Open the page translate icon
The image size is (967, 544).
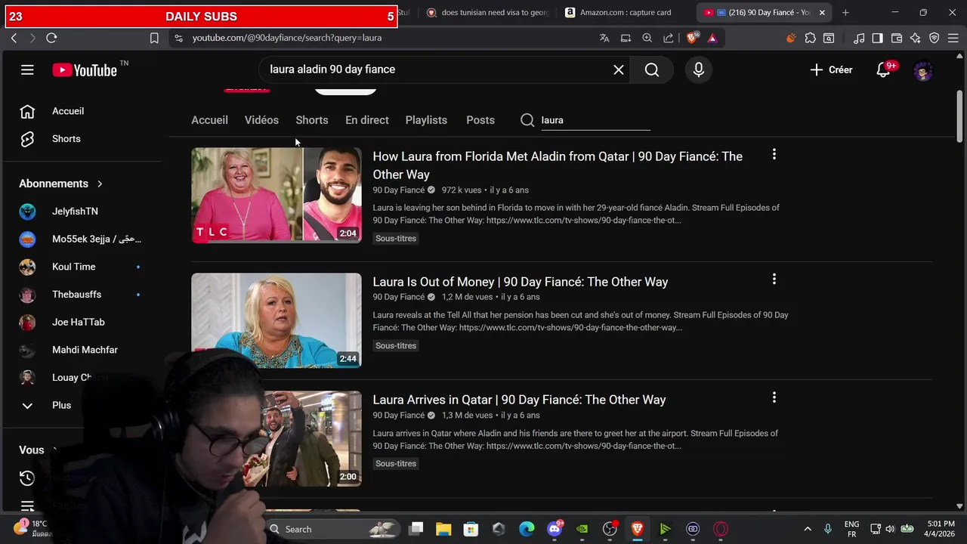pos(604,38)
